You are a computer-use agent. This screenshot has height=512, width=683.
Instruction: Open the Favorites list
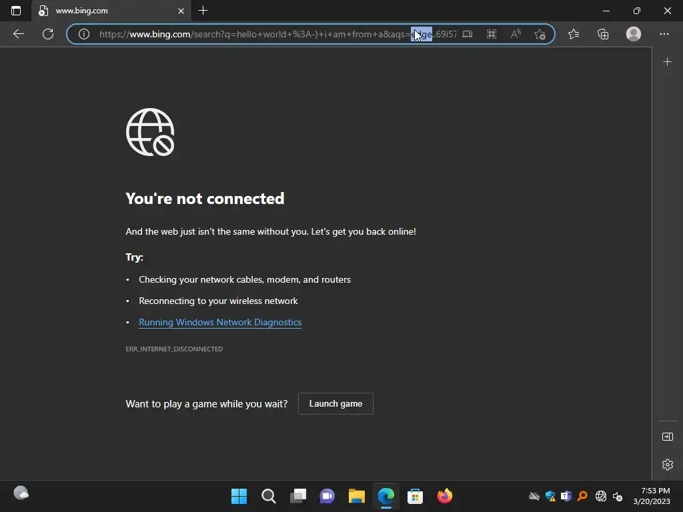click(x=574, y=34)
